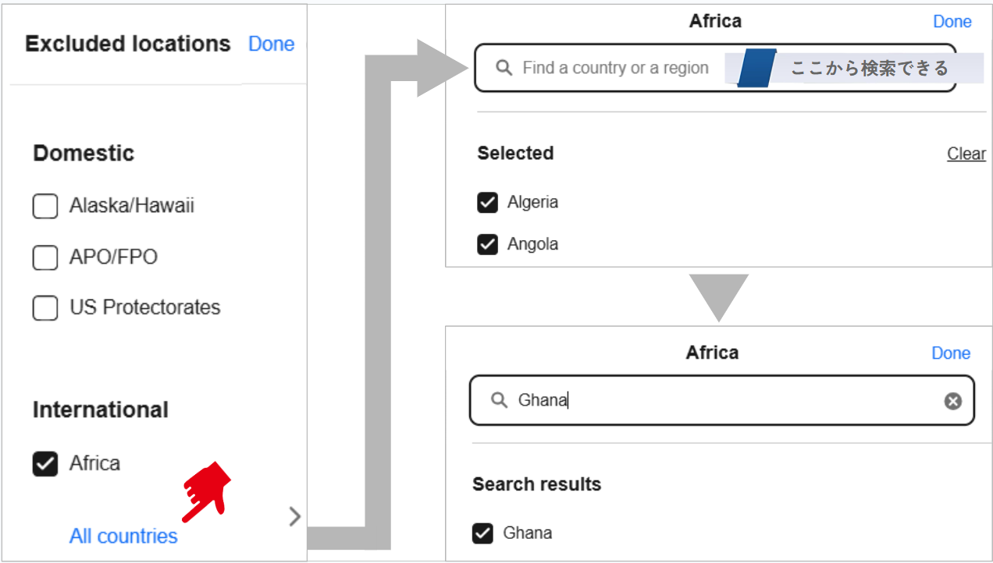Click the search magnifier icon in empty field
Screen dimensions: 993x563
(504, 68)
